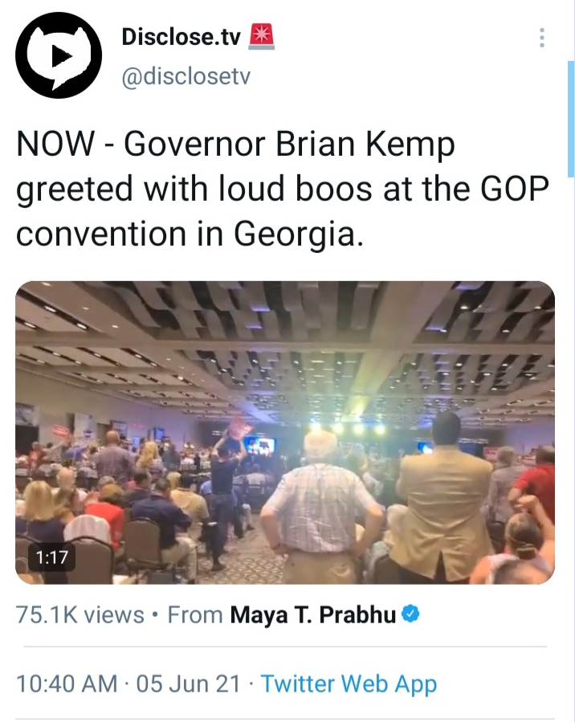Image resolution: width=575 pixels, height=722 pixels.
Task: Open Maya T. Prabhu's profile link
Action: [313, 614]
